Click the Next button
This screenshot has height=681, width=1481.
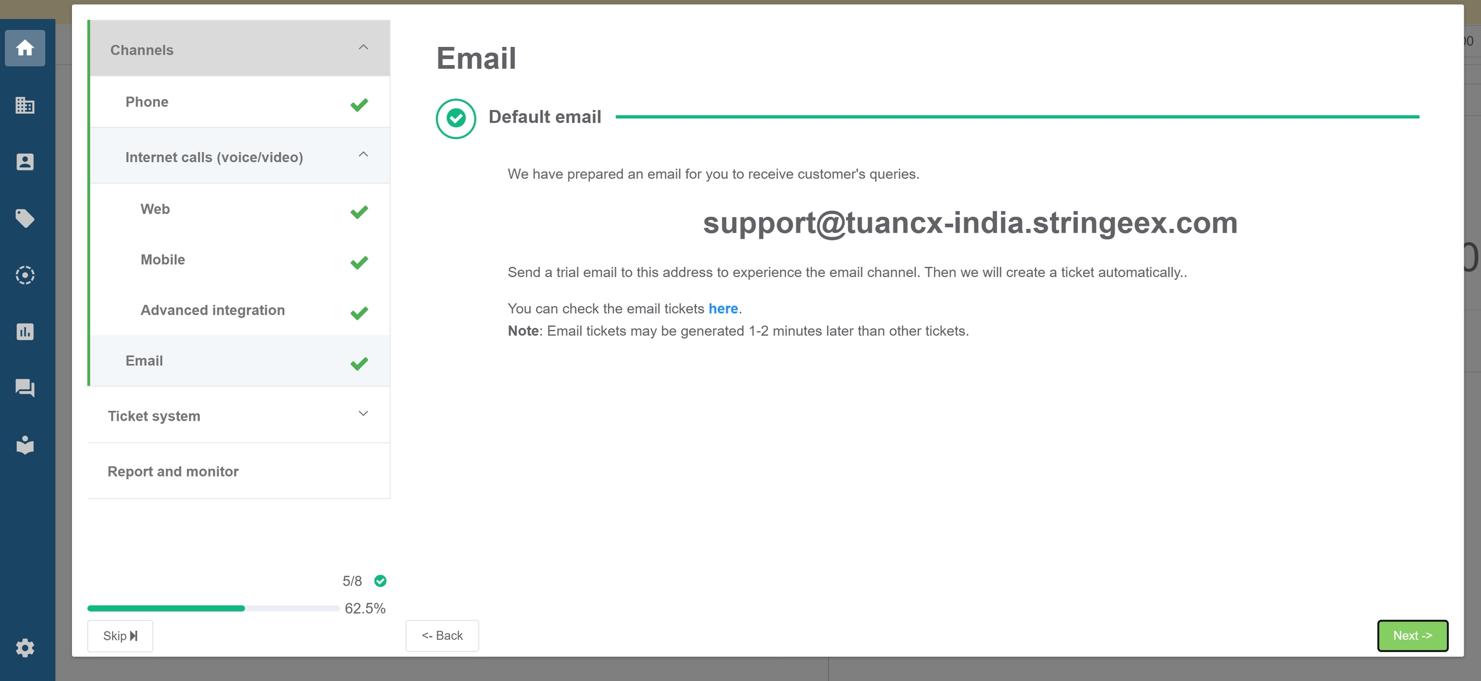point(1412,635)
